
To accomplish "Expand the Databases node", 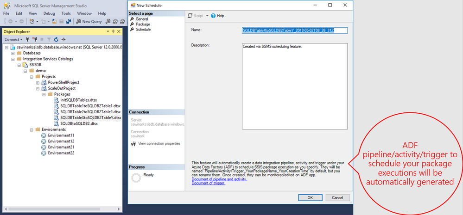I will click(x=13, y=53).
